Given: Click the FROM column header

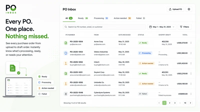Looking at the screenshot, I should 96,35.
